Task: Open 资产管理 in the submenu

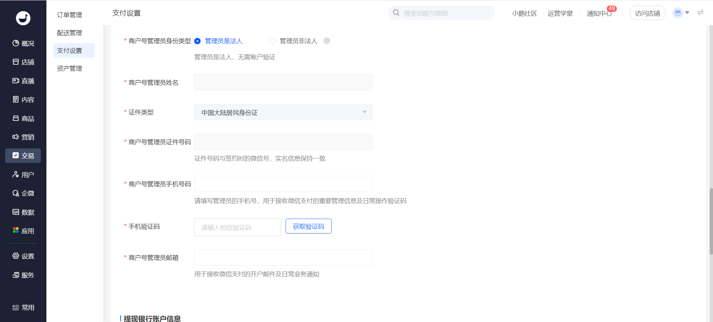Action: point(69,68)
